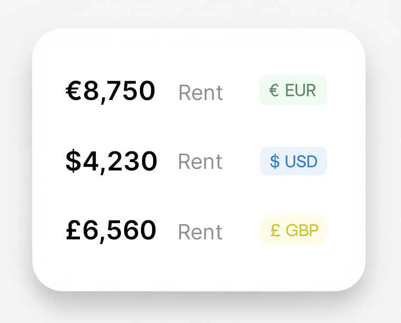Click the dollar sign before 4,230
The width and height of the screenshot is (401, 323).
point(74,161)
